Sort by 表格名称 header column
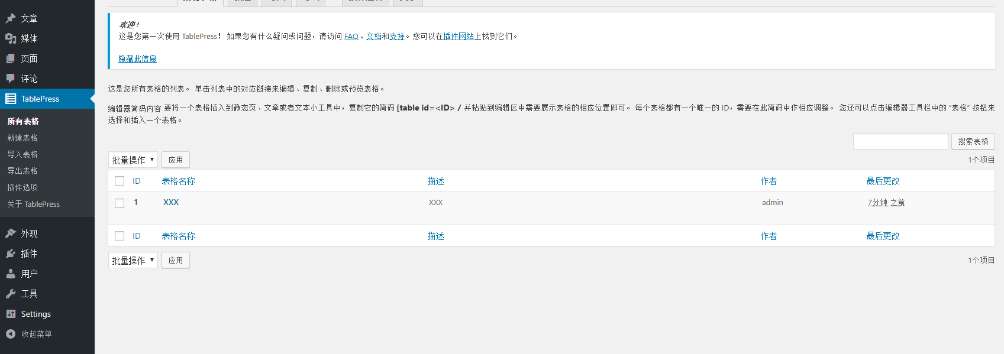The image size is (1004, 354). point(178,181)
